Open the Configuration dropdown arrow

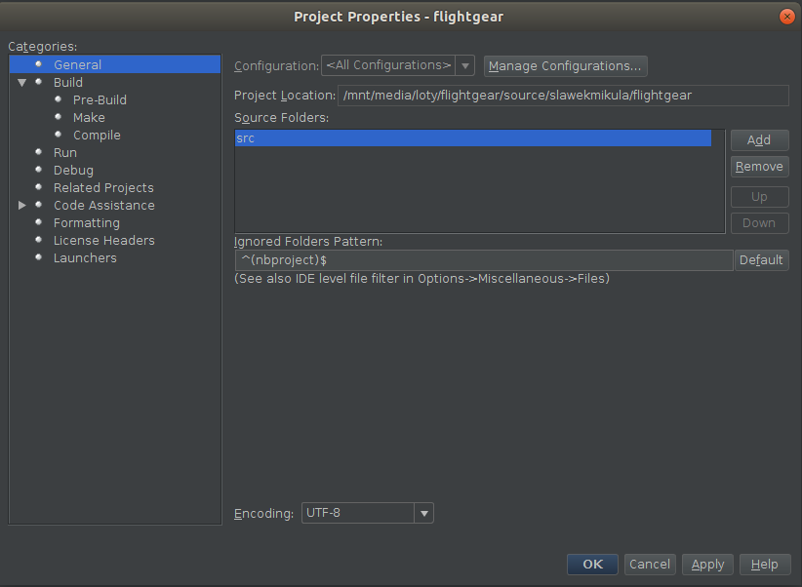tap(465, 66)
